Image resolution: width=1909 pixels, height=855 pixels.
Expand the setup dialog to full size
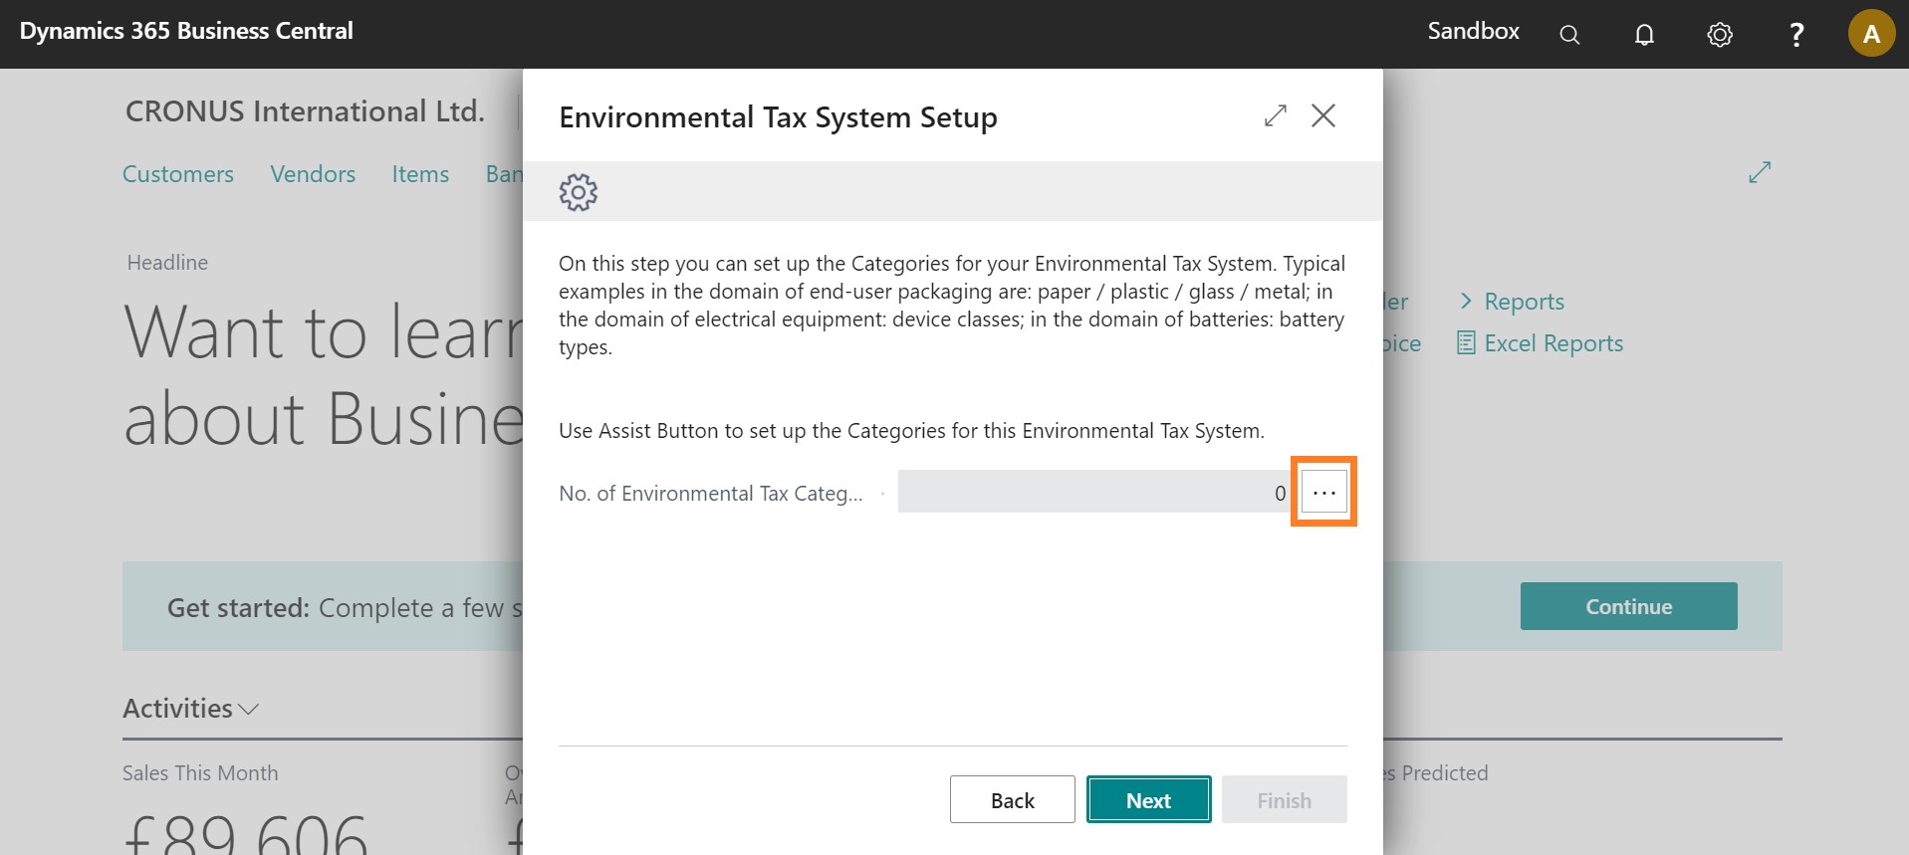point(1275,116)
